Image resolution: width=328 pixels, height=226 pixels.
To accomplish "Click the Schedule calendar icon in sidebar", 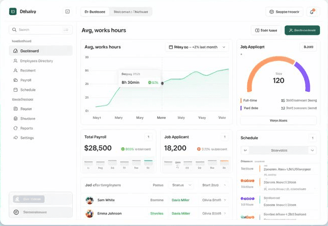I will (x=15, y=90).
